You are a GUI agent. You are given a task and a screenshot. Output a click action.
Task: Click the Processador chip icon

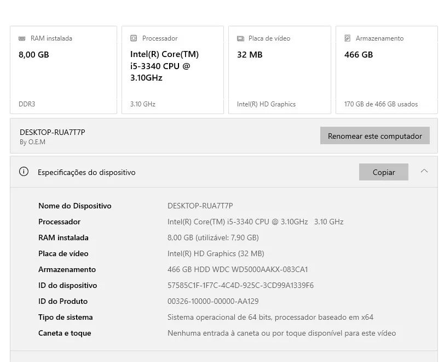pyautogui.click(x=134, y=38)
